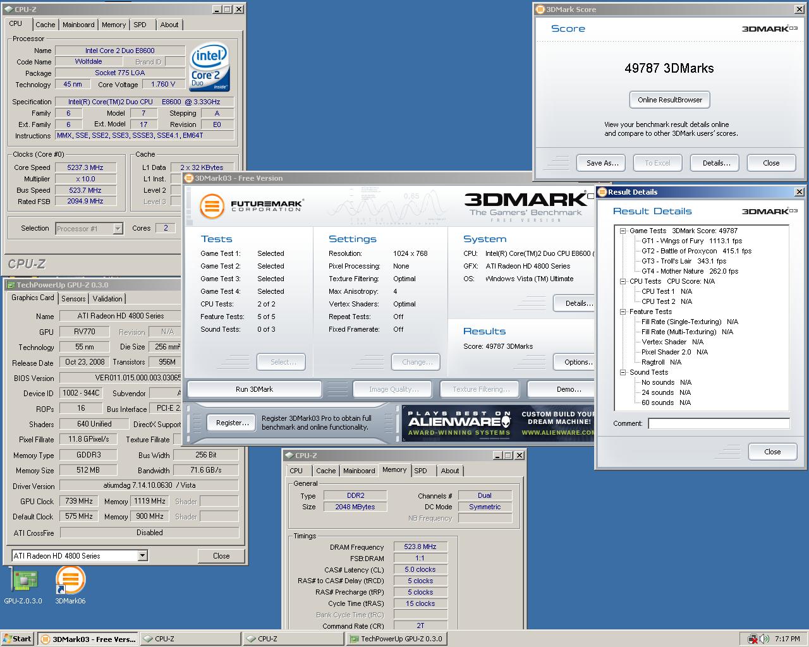Image resolution: width=809 pixels, height=647 pixels.
Task: Click the Options... button in 3DMark03
Action: pyautogui.click(x=574, y=362)
